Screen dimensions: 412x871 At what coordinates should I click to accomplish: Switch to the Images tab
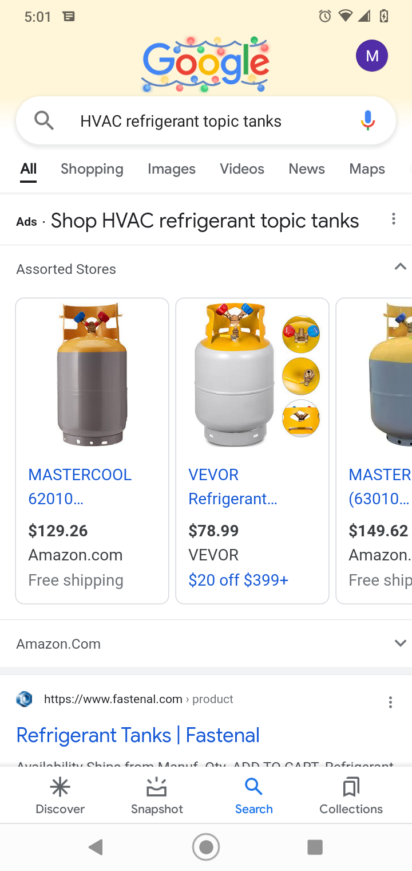click(x=171, y=169)
